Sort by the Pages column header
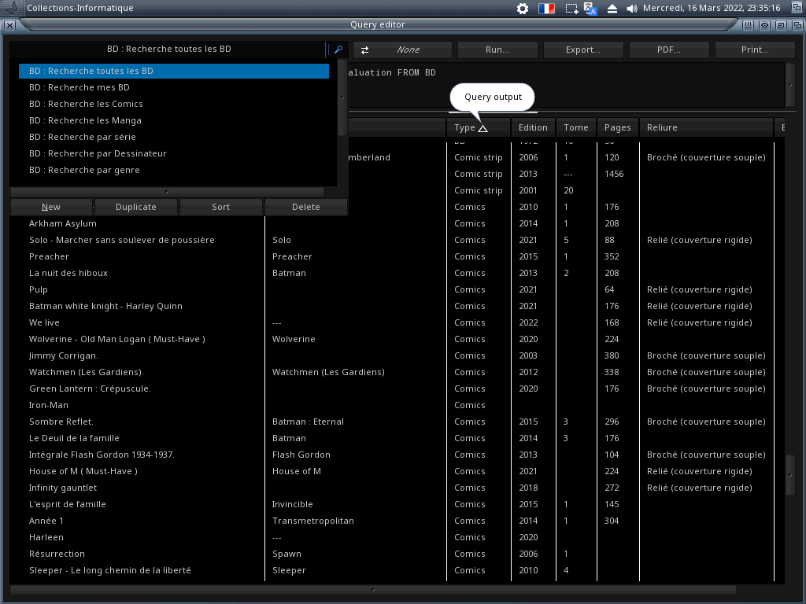This screenshot has height=604, width=806. tap(617, 127)
